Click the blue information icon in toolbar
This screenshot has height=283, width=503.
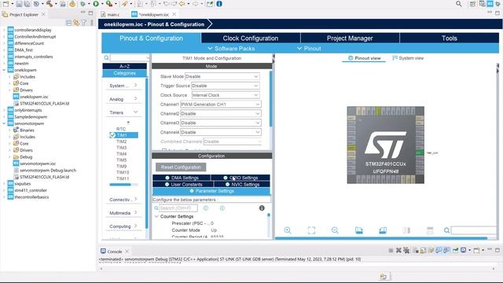tap(219, 4)
